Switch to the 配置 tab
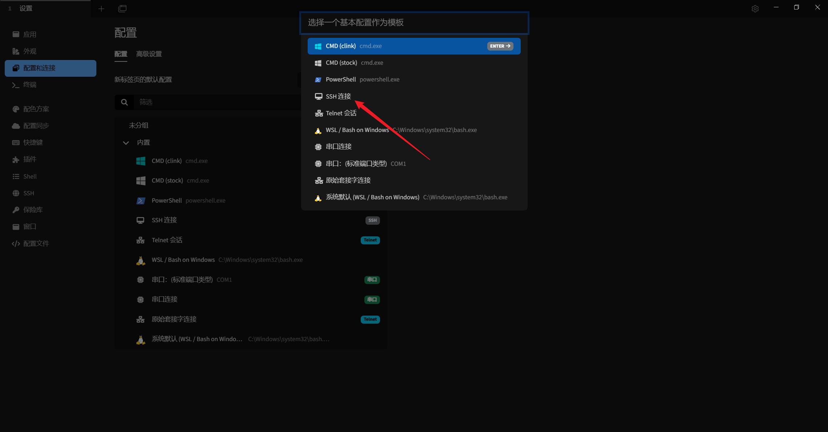Screen dimensions: 828x432 click(121, 54)
